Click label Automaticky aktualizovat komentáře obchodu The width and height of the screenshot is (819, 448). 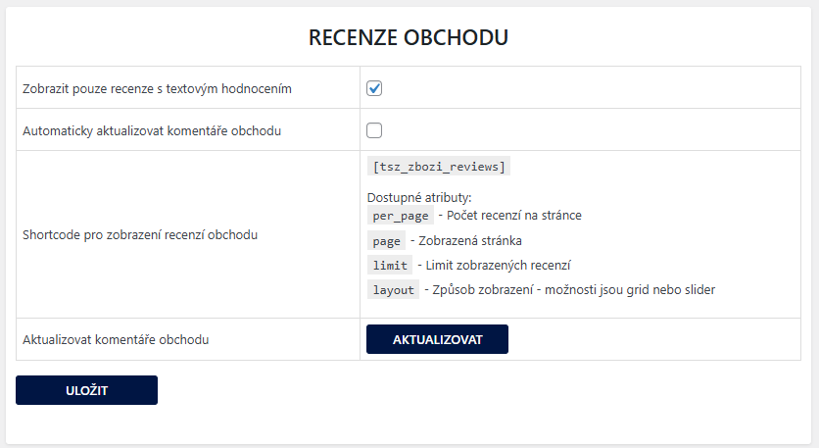click(x=152, y=130)
